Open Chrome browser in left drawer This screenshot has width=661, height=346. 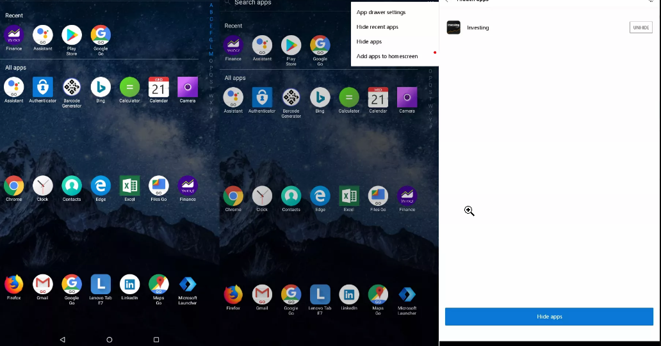tap(14, 185)
